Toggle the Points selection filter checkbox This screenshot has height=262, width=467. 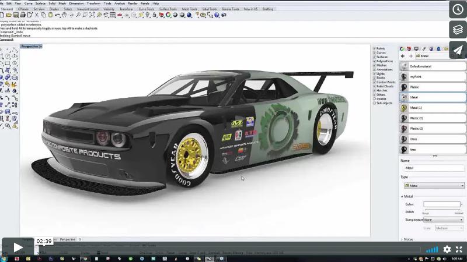click(x=374, y=48)
